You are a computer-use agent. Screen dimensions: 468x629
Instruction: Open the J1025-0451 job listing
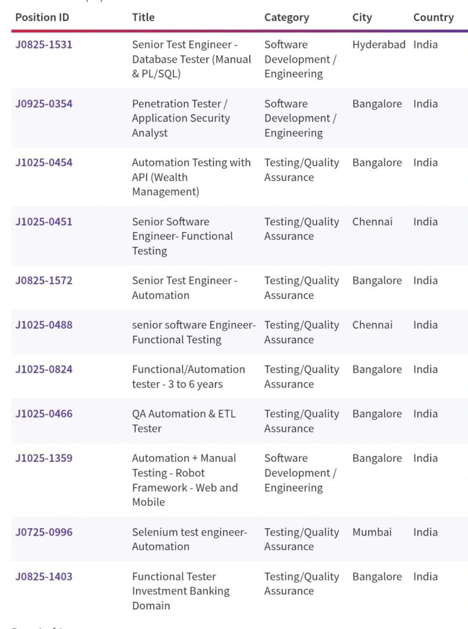pyautogui.click(x=44, y=222)
